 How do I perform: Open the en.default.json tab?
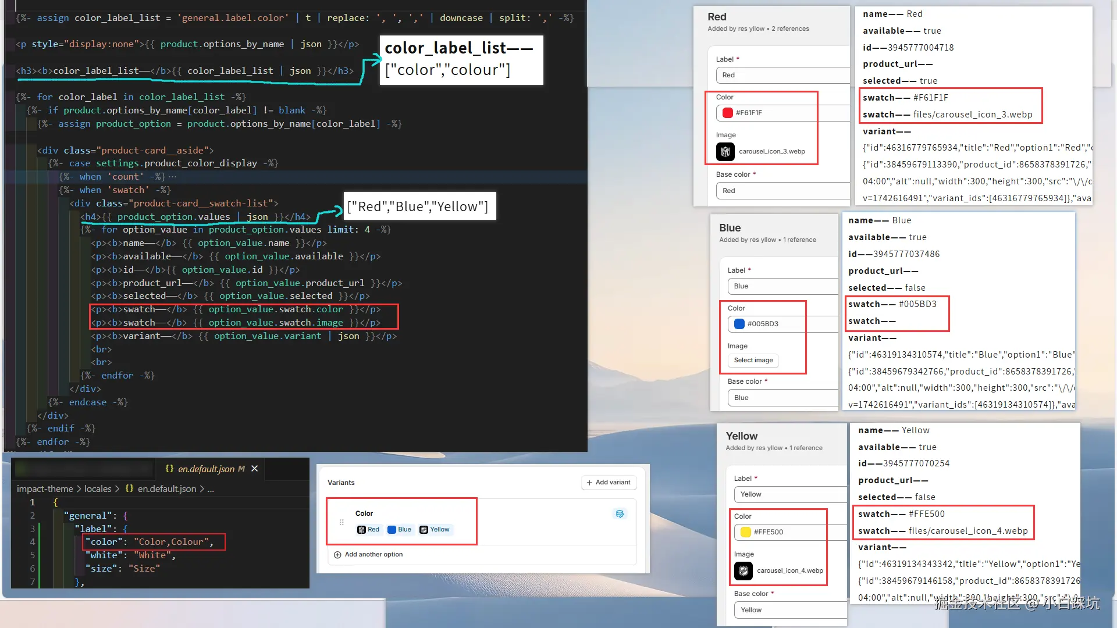pyautogui.click(x=205, y=469)
